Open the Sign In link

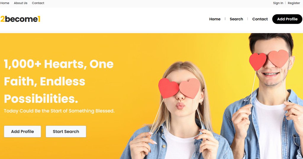(278, 3)
